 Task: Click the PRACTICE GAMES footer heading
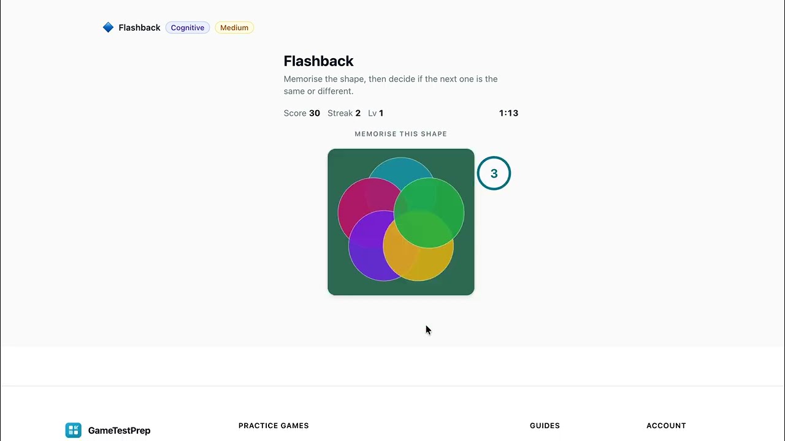(274, 426)
